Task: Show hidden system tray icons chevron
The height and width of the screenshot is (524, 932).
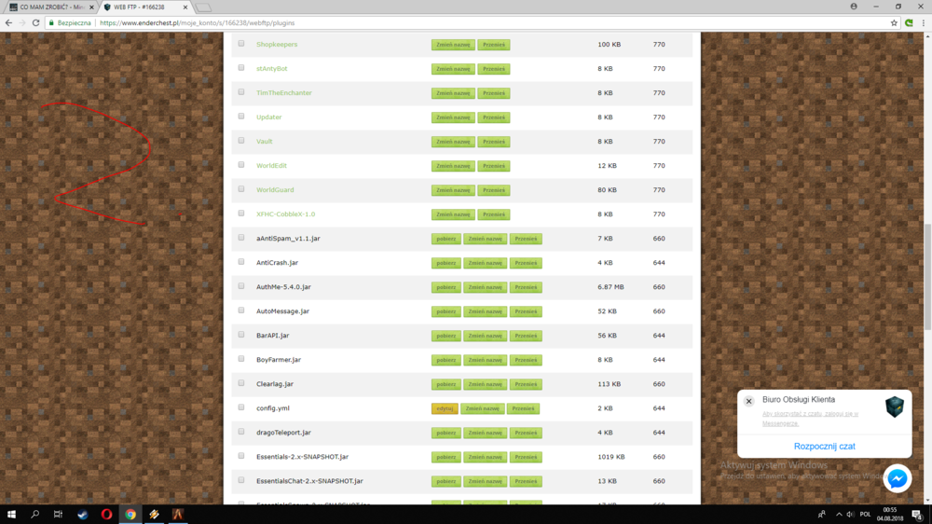Action: [x=839, y=515]
